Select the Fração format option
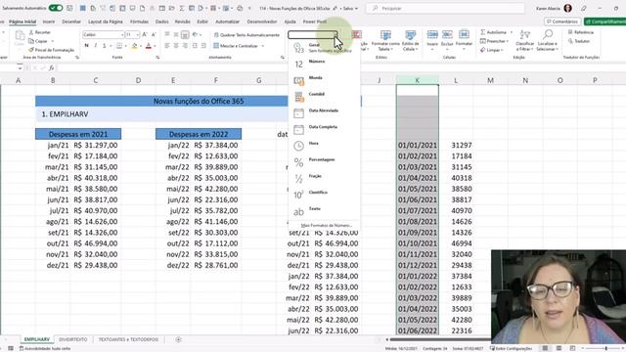Screen dimensions: 626x352 (x=324, y=178)
